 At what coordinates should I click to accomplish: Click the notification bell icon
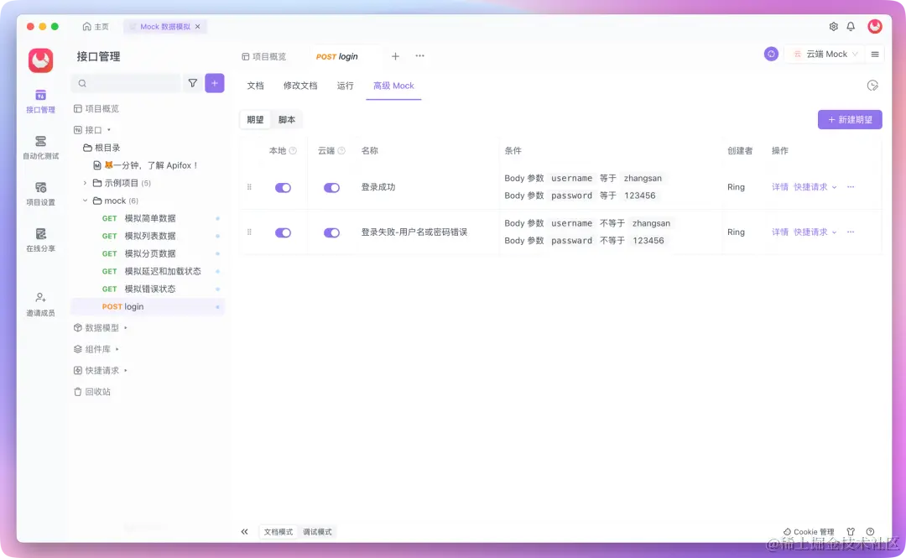point(850,26)
